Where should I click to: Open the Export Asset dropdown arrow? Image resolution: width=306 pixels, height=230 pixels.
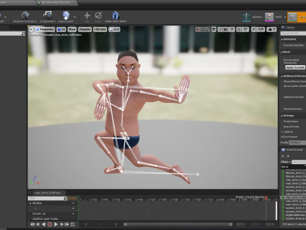pos(75,17)
